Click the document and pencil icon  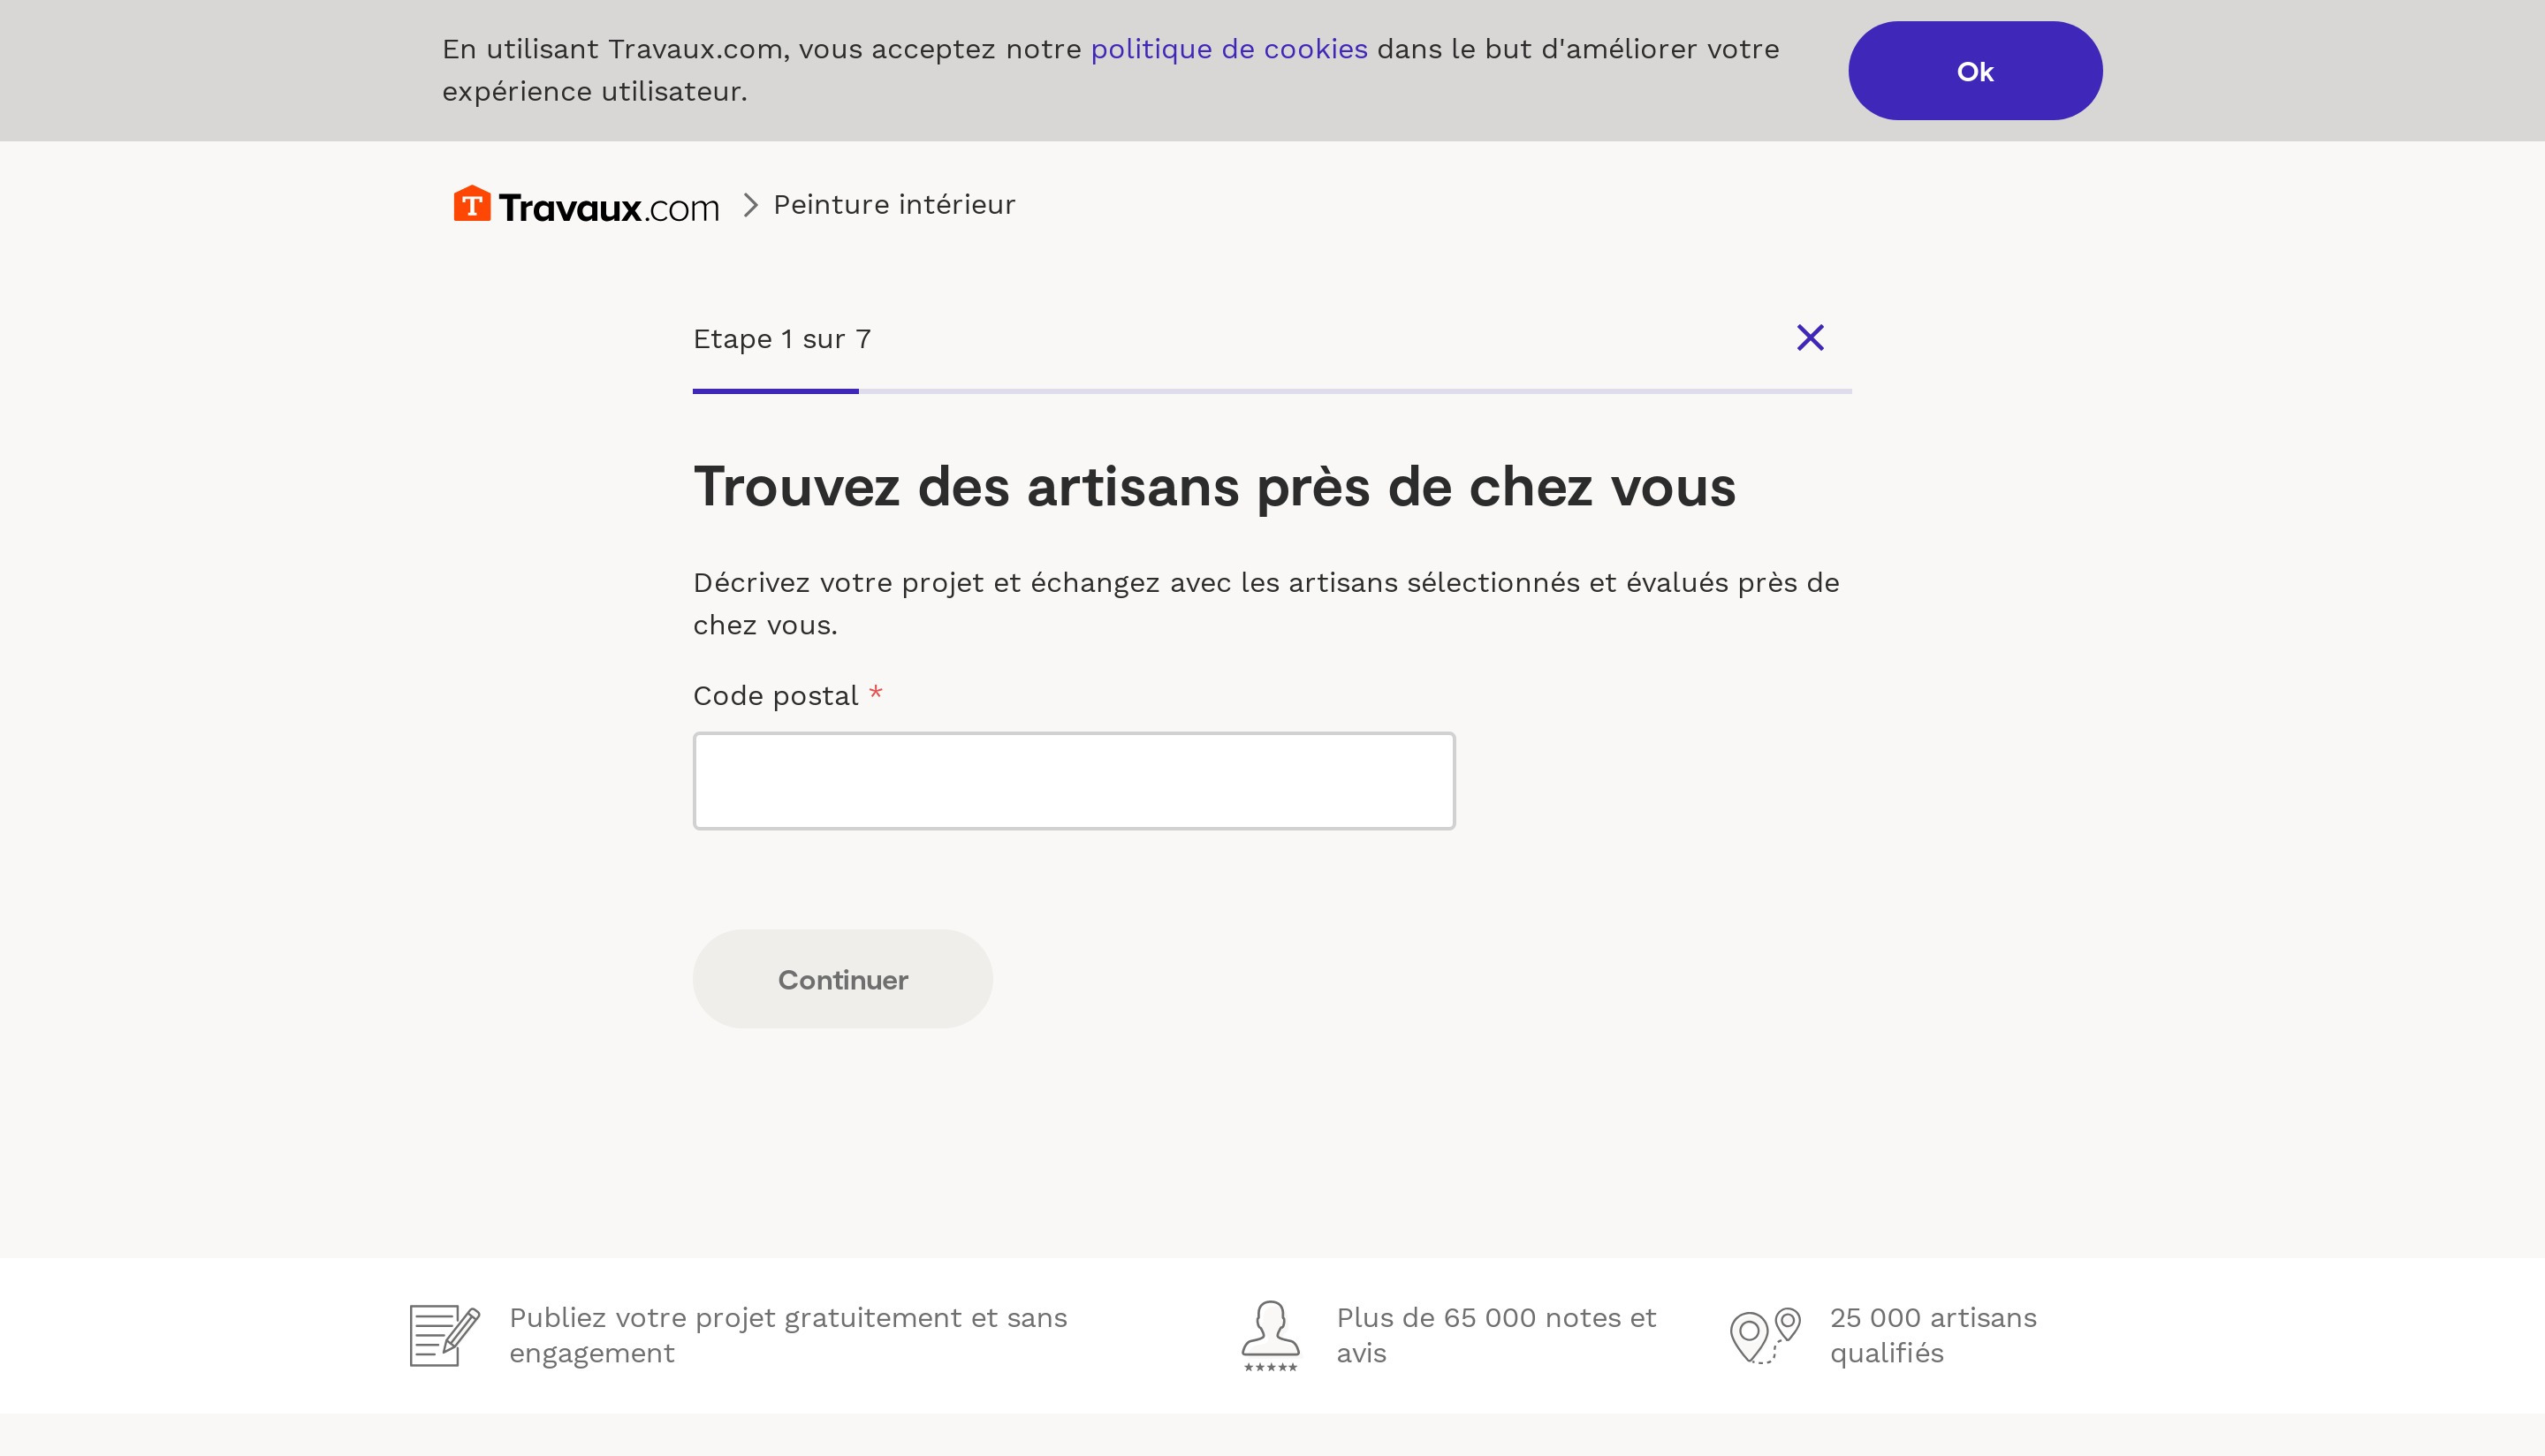click(444, 1335)
